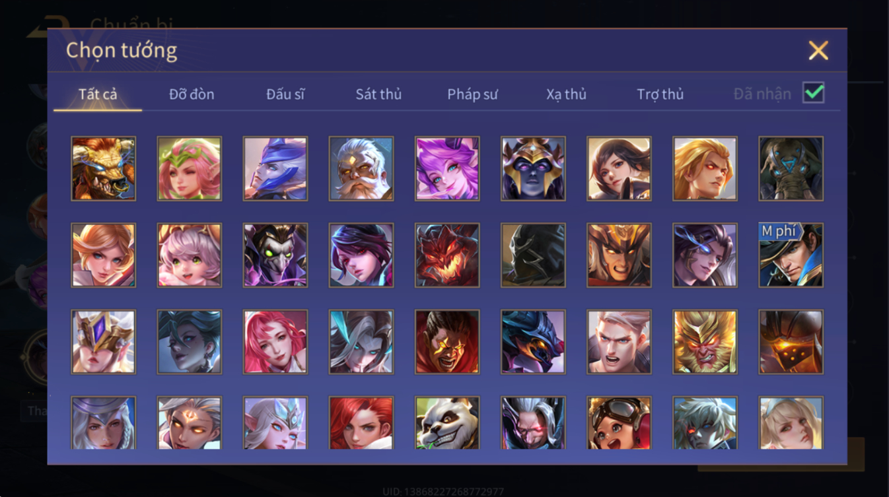Pick the elephant-masked hero portrait
889x497 pixels.
(x=791, y=168)
